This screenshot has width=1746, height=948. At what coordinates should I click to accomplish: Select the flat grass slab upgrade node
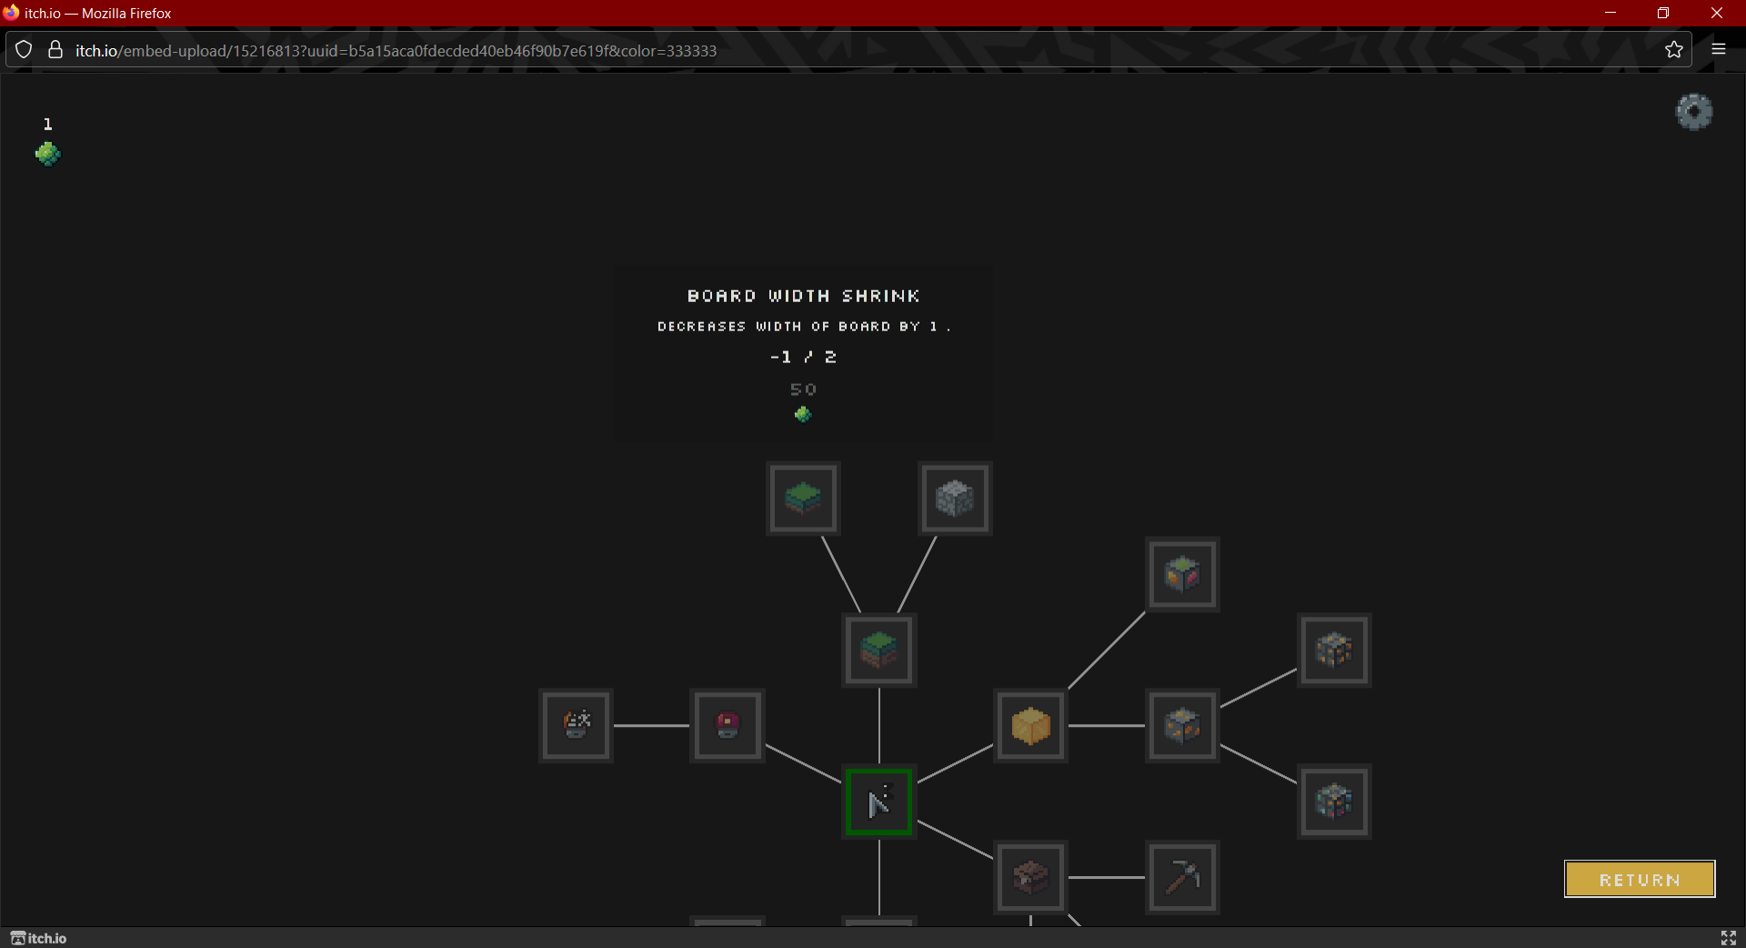pyautogui.click(x=803, y=499)
